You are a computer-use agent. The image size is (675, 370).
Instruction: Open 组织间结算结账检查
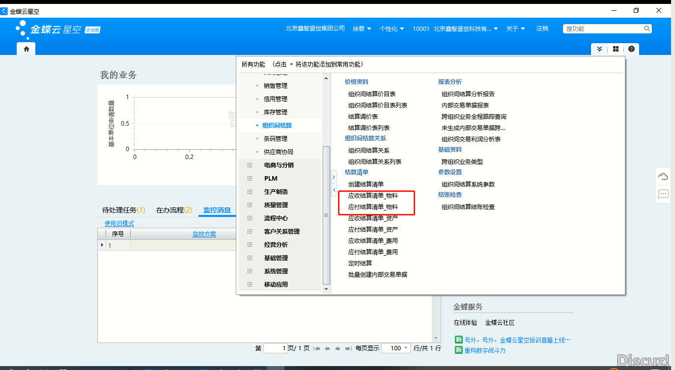468,207
